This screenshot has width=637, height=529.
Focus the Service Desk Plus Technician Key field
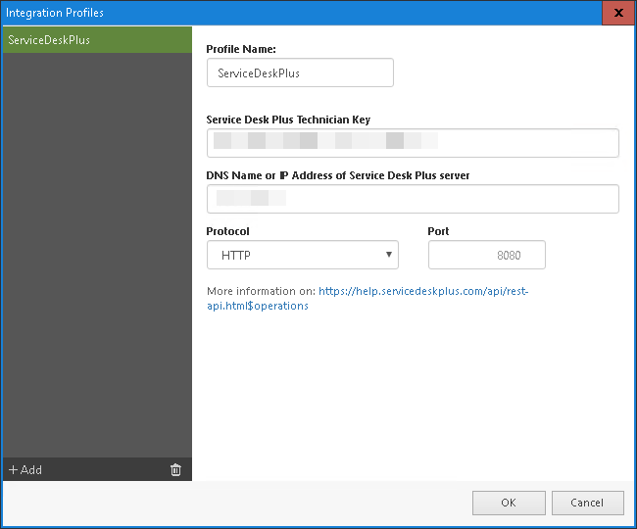pyautogui.click(x=413, y=143)
